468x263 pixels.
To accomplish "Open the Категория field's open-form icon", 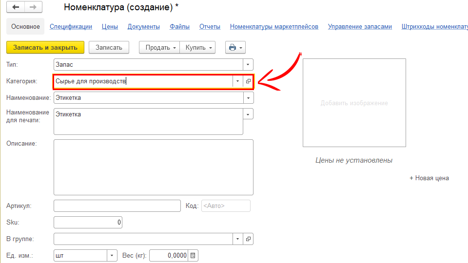I will 248,81.
